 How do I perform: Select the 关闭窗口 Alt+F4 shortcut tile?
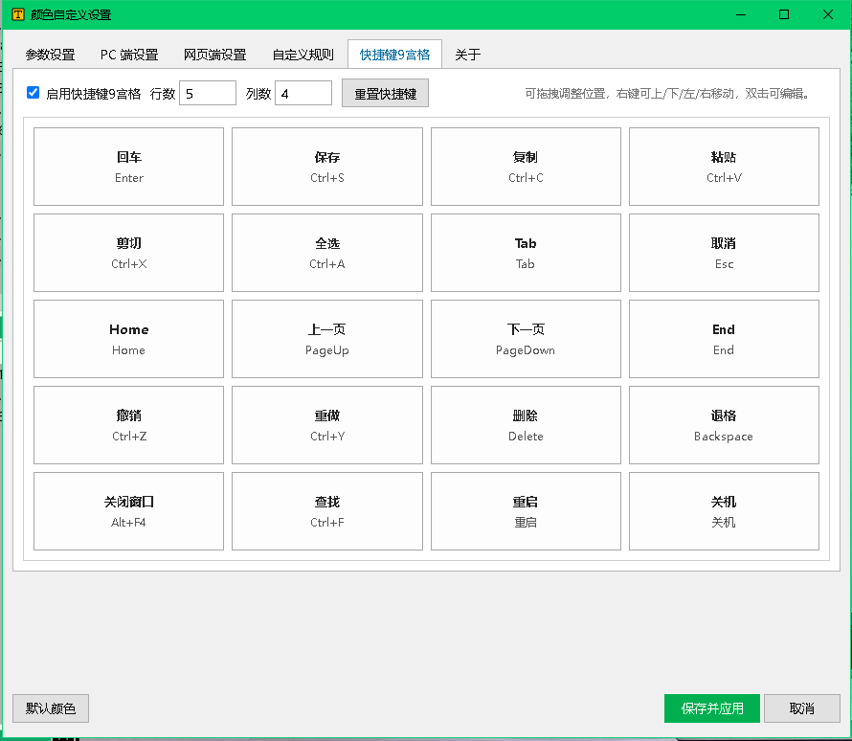point(129,511)
